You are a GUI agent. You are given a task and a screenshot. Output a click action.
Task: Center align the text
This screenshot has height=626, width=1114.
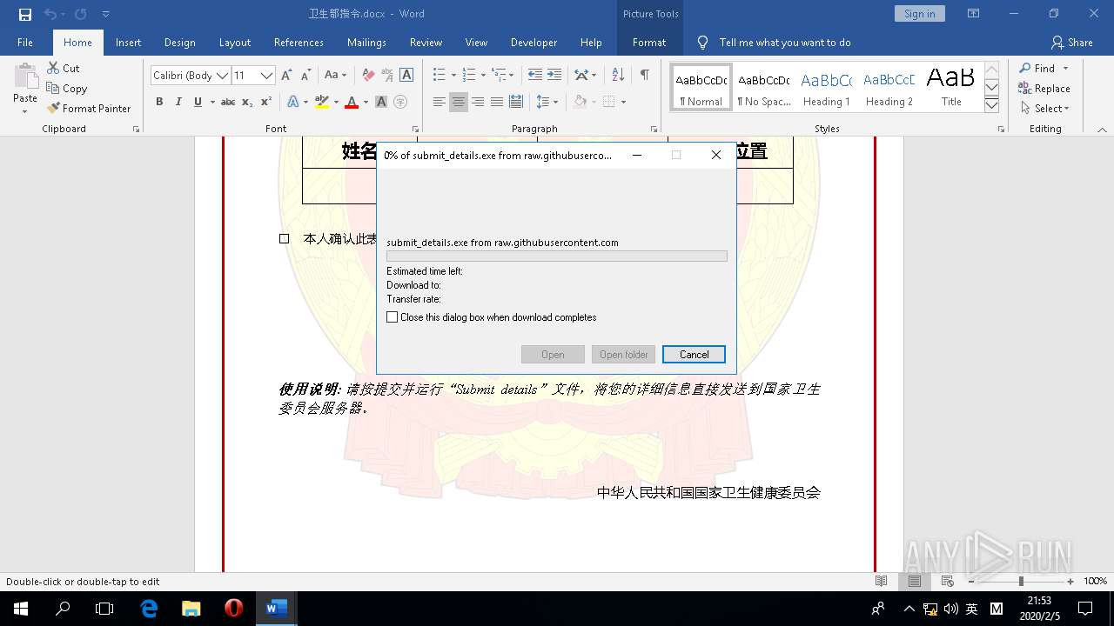pos(459,102)
